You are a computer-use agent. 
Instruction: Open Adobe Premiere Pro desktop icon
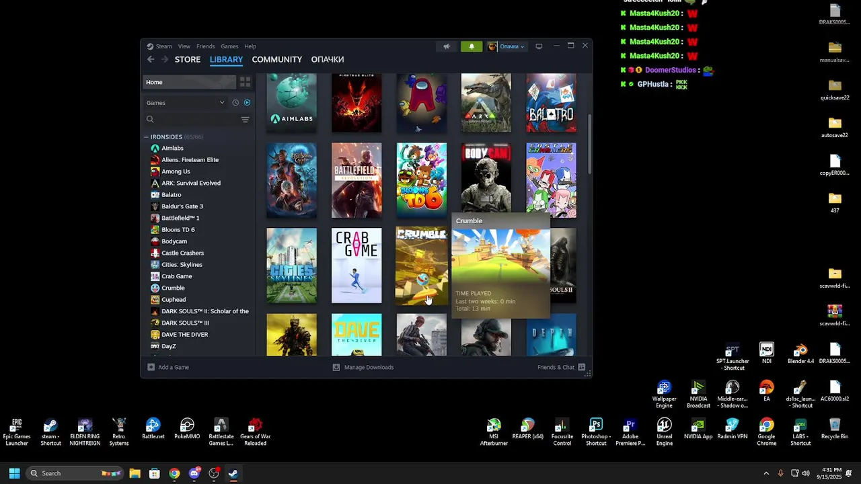click(x=630, y=432)
